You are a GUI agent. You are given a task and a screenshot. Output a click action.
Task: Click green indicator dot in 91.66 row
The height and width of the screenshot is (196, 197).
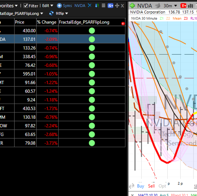tap(92, 83)
